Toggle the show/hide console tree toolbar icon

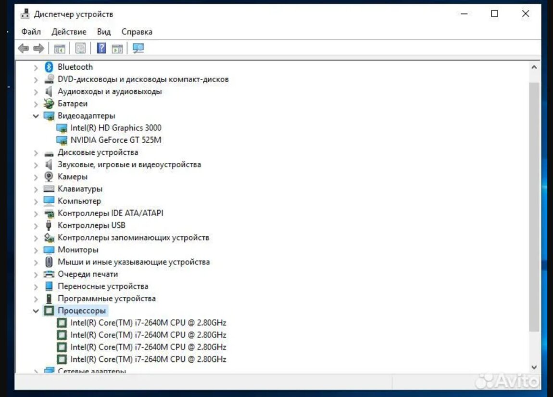point(60,48)
